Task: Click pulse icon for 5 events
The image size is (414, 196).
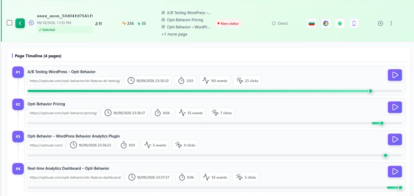Action: point(148,145)
